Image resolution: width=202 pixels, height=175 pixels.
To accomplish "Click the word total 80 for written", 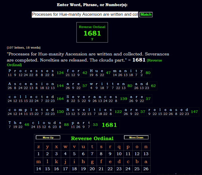I will 130,86.
